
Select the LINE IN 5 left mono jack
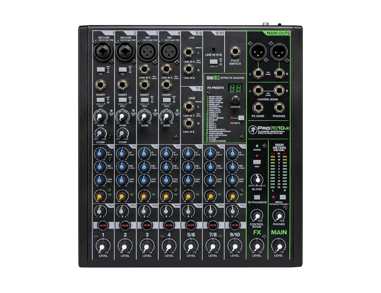tap(189, 52)
